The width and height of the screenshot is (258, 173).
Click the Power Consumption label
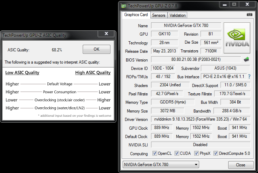(x=60, y=92)
